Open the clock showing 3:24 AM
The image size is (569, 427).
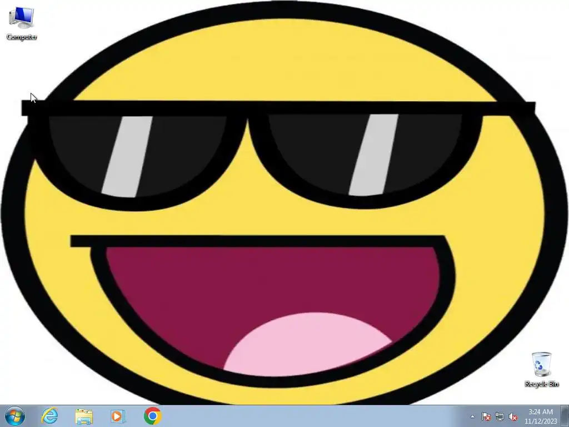coord(540,416)
